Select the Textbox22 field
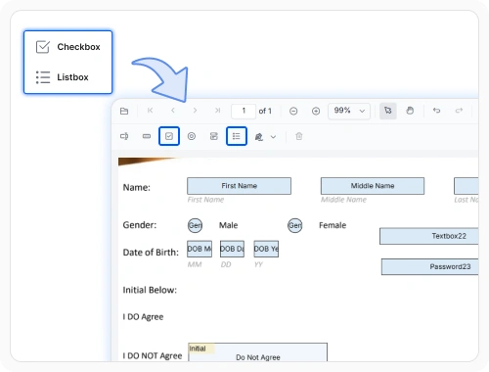Image resolution: width=489 pixels, height=372 pixels. 429,236
